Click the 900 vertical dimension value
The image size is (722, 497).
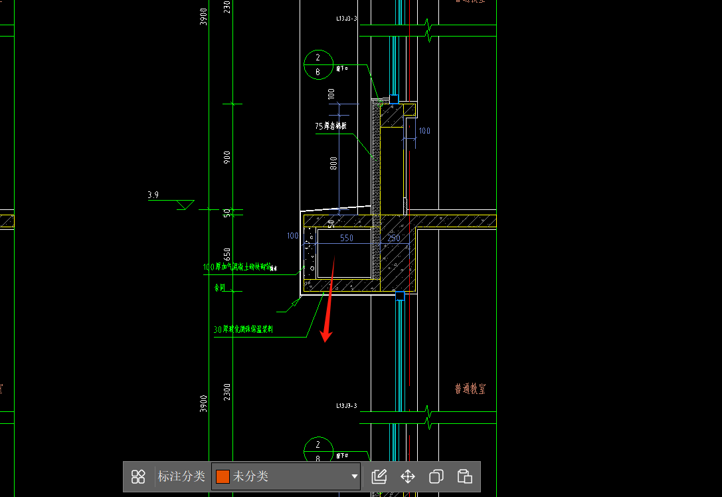click(x=226, y=157)
